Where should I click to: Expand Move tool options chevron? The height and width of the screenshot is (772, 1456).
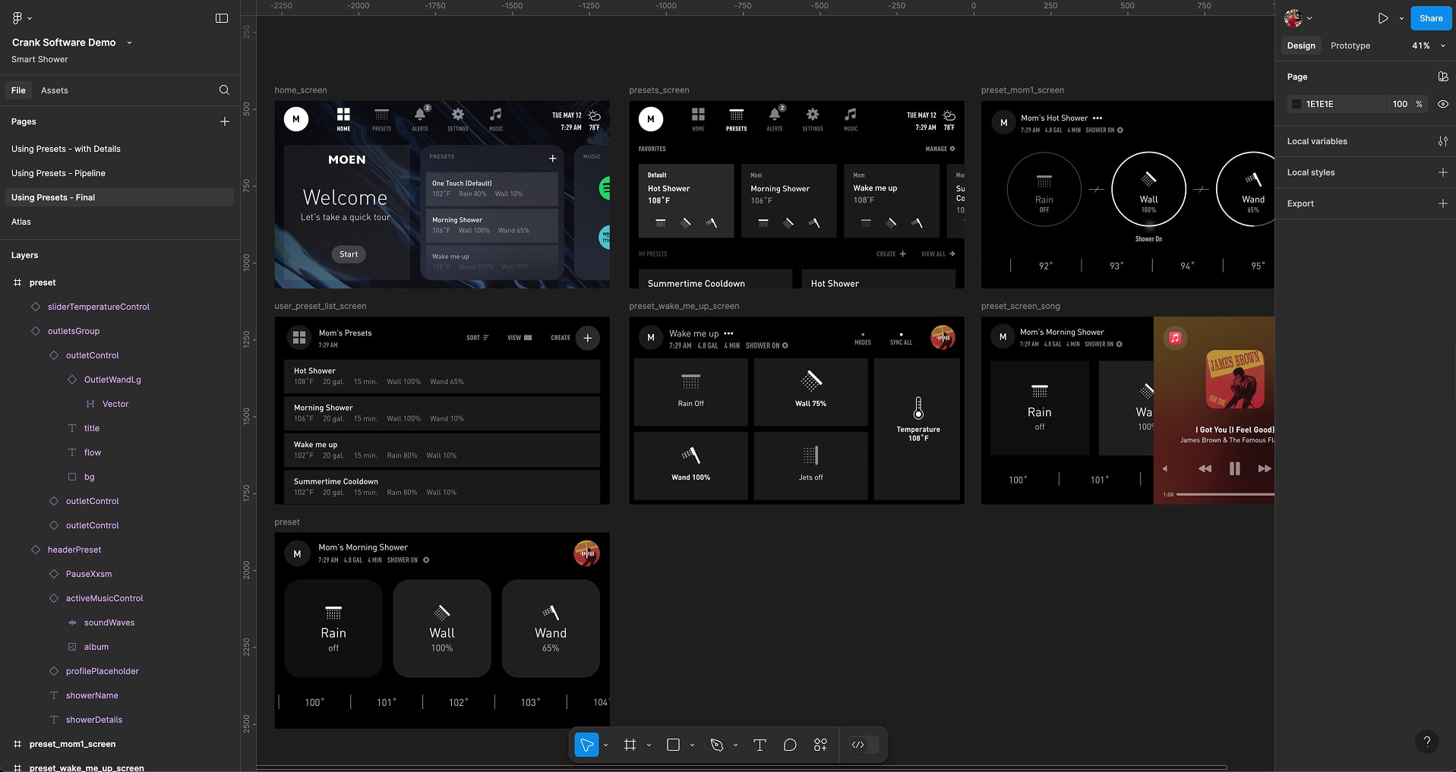tap(605, 745)
